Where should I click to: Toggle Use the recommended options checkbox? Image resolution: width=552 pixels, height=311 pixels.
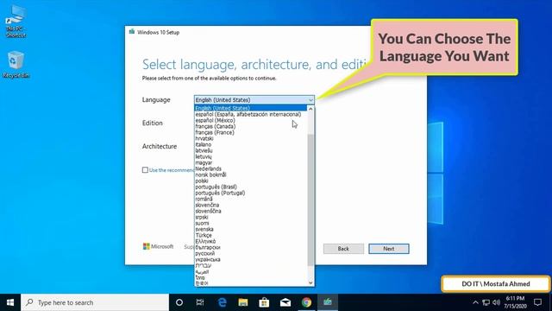point(145,170)
